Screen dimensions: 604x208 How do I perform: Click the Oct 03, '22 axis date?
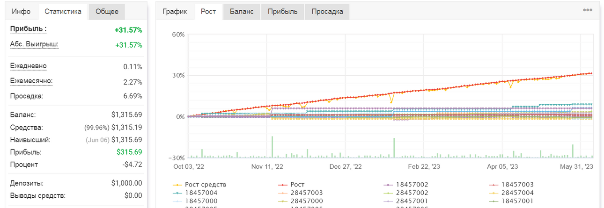pyautogui.click(x=189, y=166)
